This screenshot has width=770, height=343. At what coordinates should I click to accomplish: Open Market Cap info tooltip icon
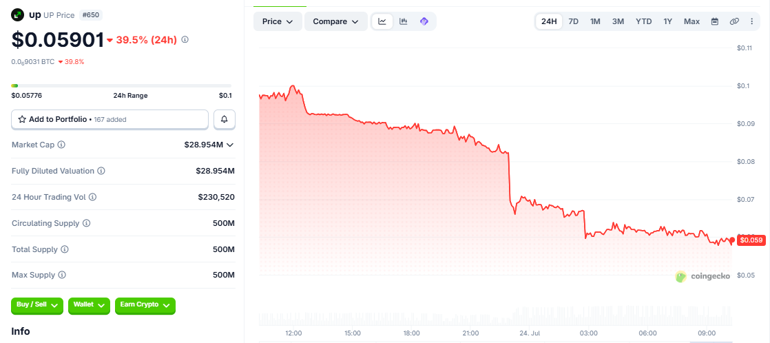pyautogui.click(x=61, y=145)
